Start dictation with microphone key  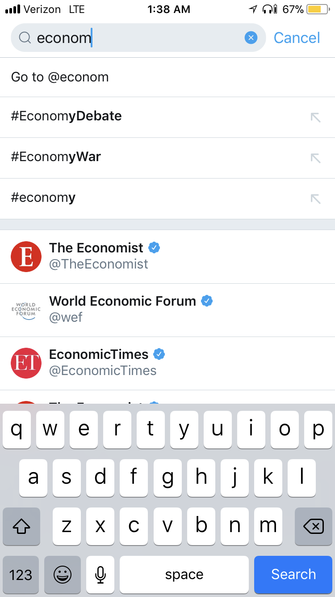(x=100, y=575)
